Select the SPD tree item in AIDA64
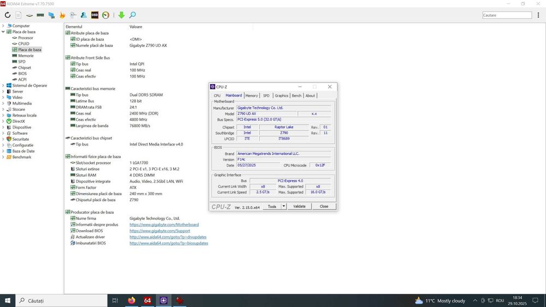 coord(22,62)
